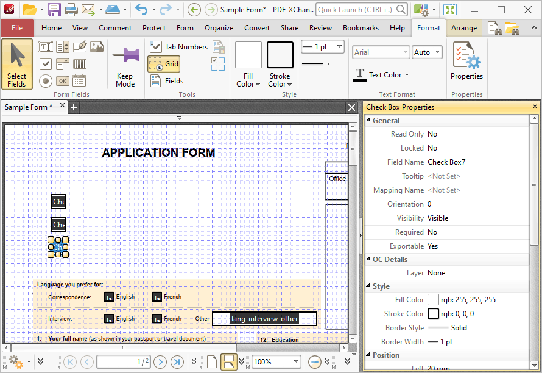Open a new document tab with plus
Image resolution: width=542 pixels, height=373 pixels.
74,108
